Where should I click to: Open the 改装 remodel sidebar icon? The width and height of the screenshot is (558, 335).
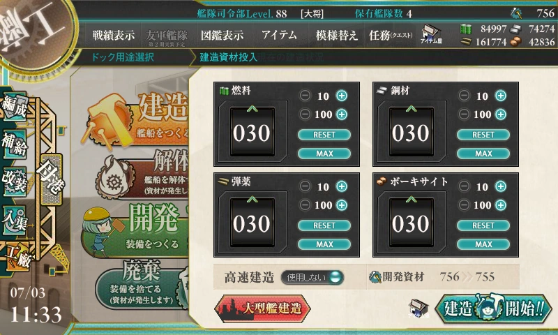[15, 181]
